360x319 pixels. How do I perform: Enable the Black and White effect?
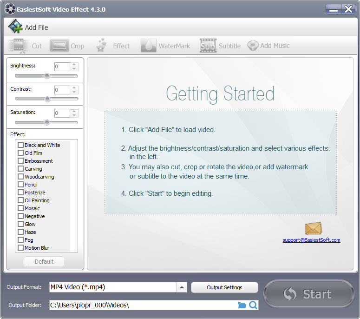coord(20,145)
